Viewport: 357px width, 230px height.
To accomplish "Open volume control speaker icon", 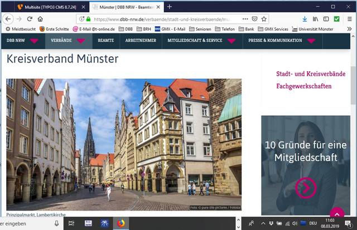I will click(x=295, y=224).
